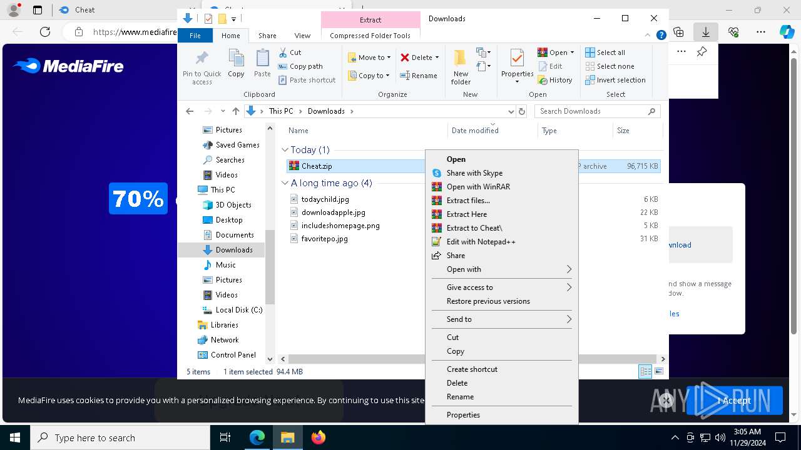Minimize the ribbon chevron
Viewport: 801px width, 450px height.
(648, 36)
